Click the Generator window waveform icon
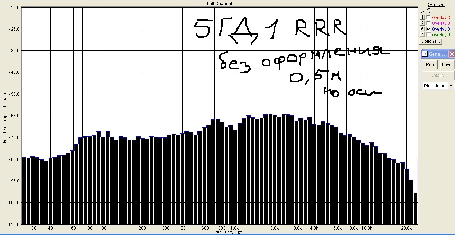 point(424,54)
